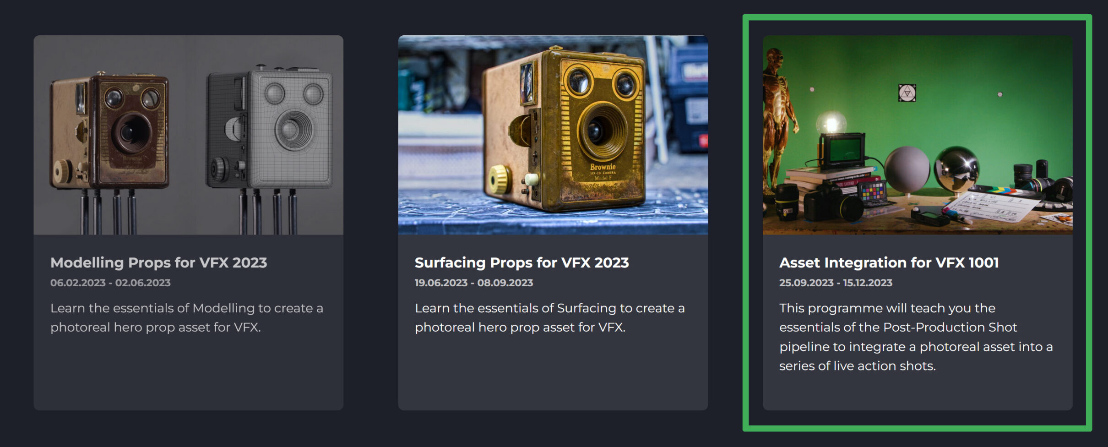Click the glowing light bulb in the photo
Screen dimensions: 1108x447
pyautogui.click(x=831, y=124)
